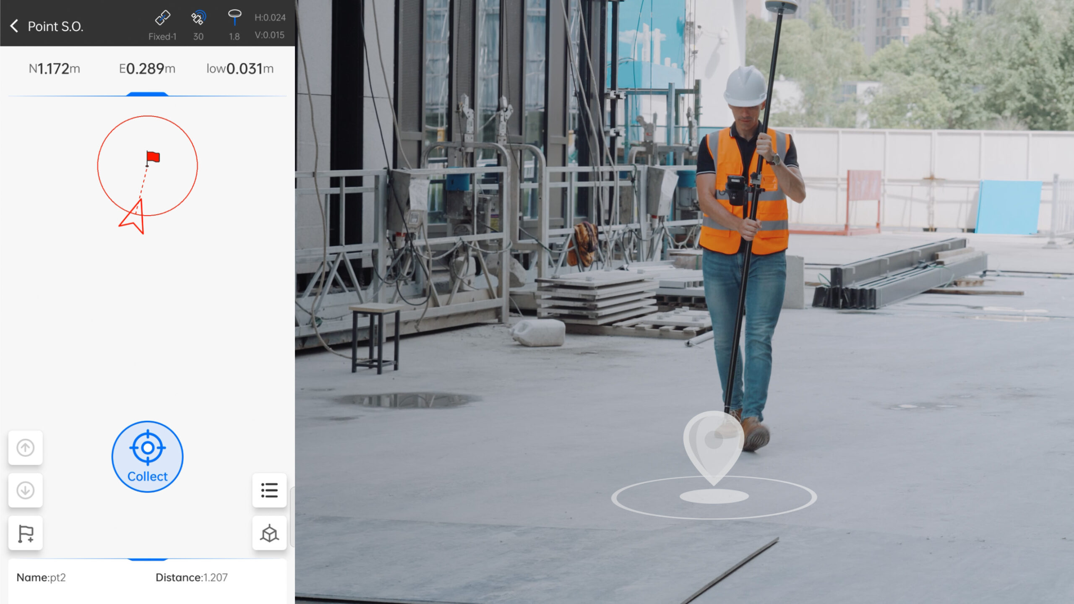Tap the Distance:1.207 readout
The width and height of the screenshot is (1074, 604).
point(192,578)
